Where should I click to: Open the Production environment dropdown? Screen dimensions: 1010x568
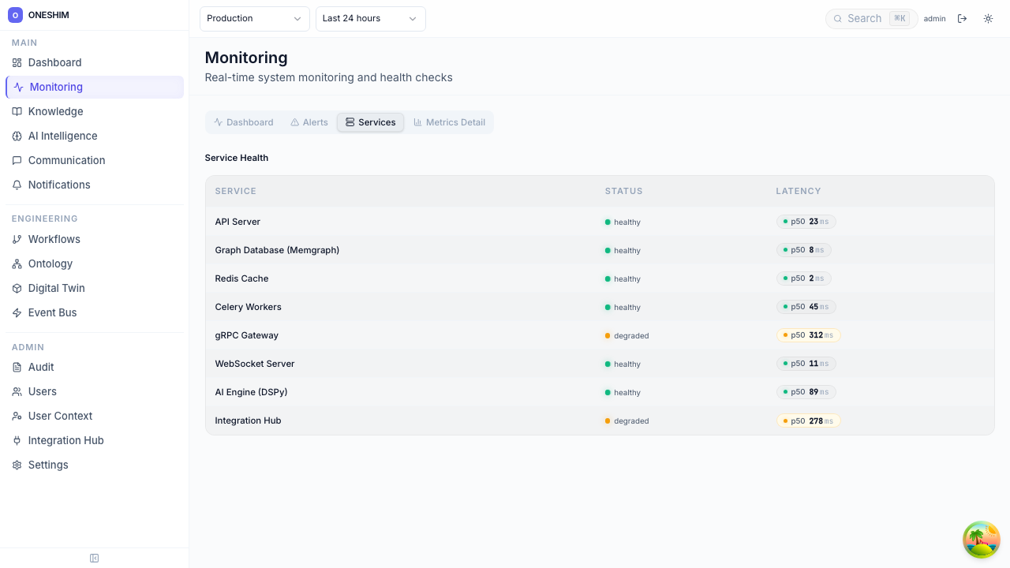(254, 18)
